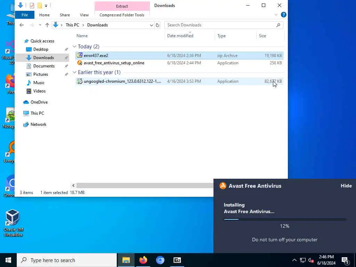Go back with the left arrow
The width and height of the screenshot is (356, 267).
22,25
